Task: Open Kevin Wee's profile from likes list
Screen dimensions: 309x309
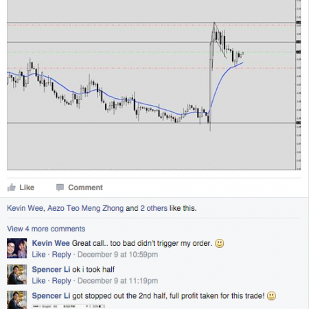Action: tap(25, 208)
